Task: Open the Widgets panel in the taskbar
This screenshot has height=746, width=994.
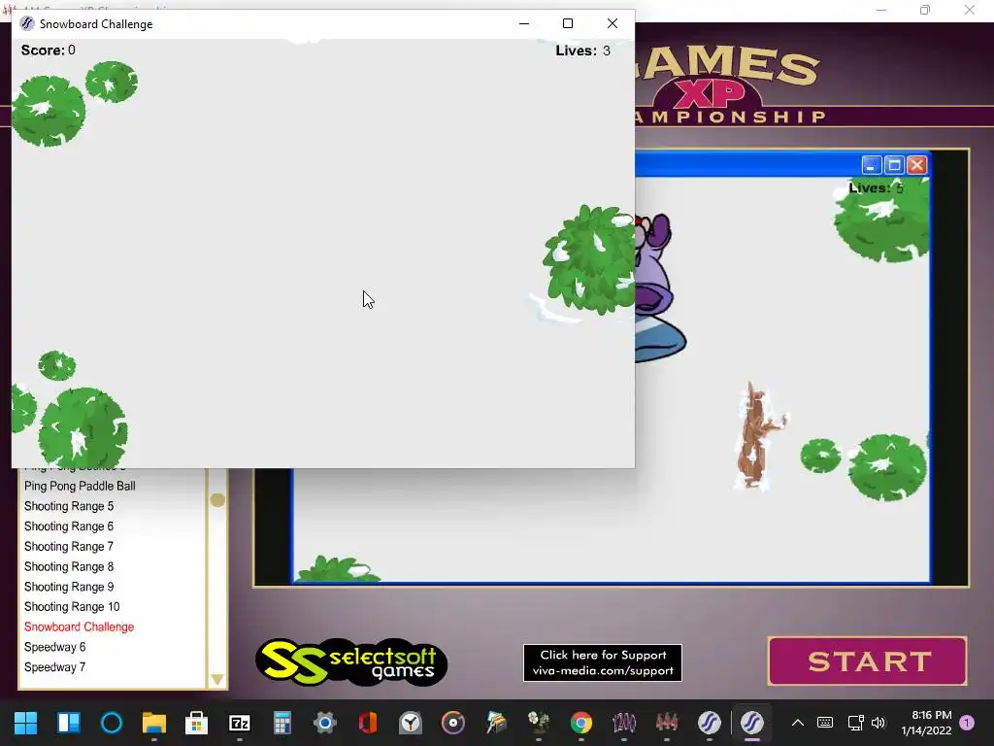Action: [69, 723]
